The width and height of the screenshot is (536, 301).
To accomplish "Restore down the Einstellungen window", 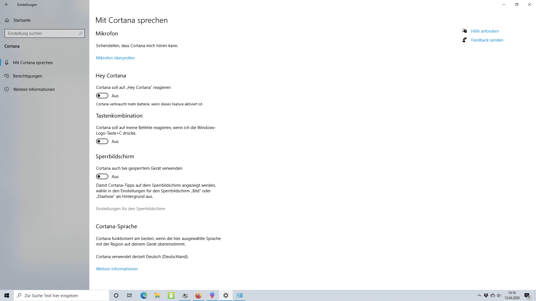I will click(x=517, y=4).
